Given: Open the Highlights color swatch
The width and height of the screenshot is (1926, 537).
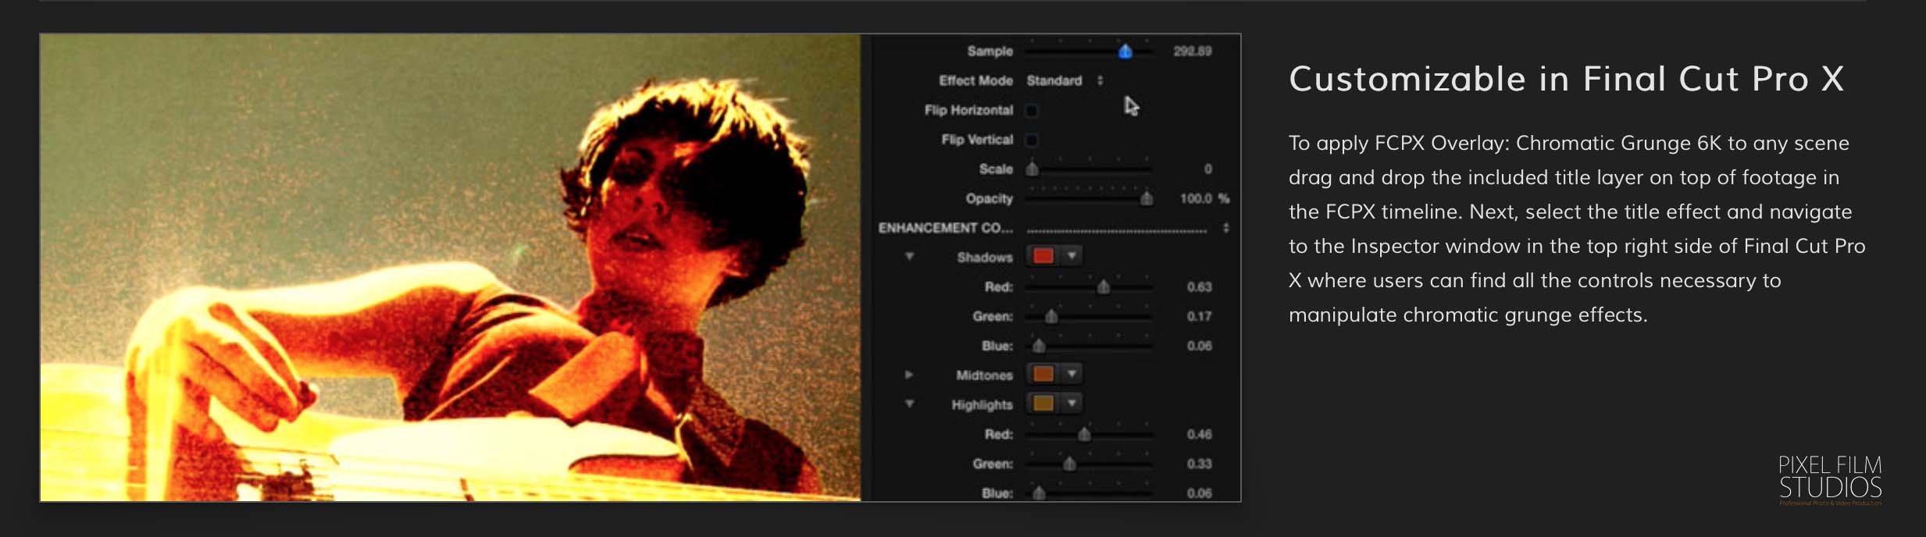Looking at the screenshot, I should coord(1043,404).
